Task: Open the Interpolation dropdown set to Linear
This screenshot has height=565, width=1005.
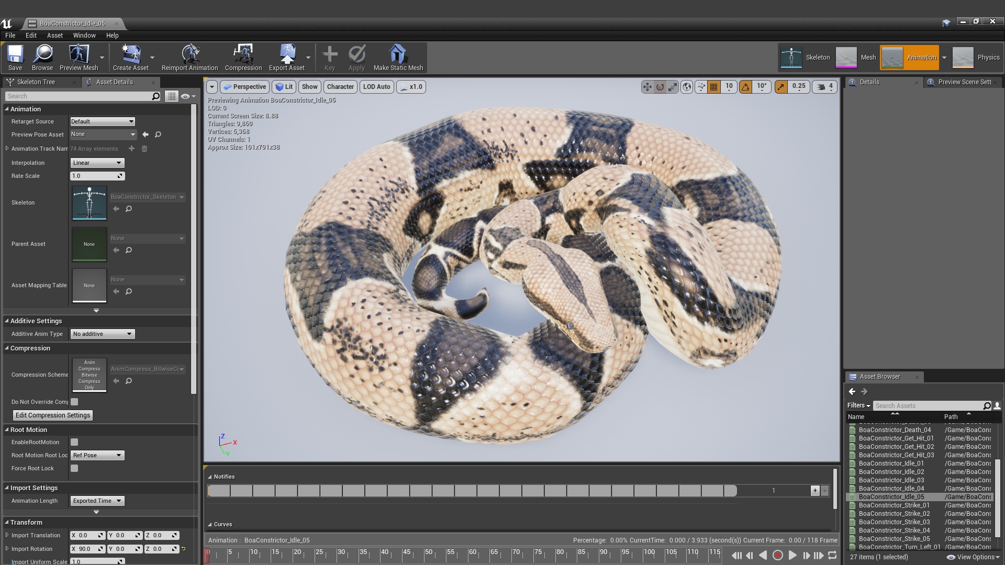Action: [97, 163]
